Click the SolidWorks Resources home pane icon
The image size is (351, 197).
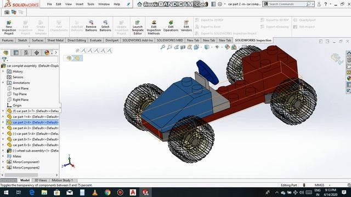tap(349, 54)
